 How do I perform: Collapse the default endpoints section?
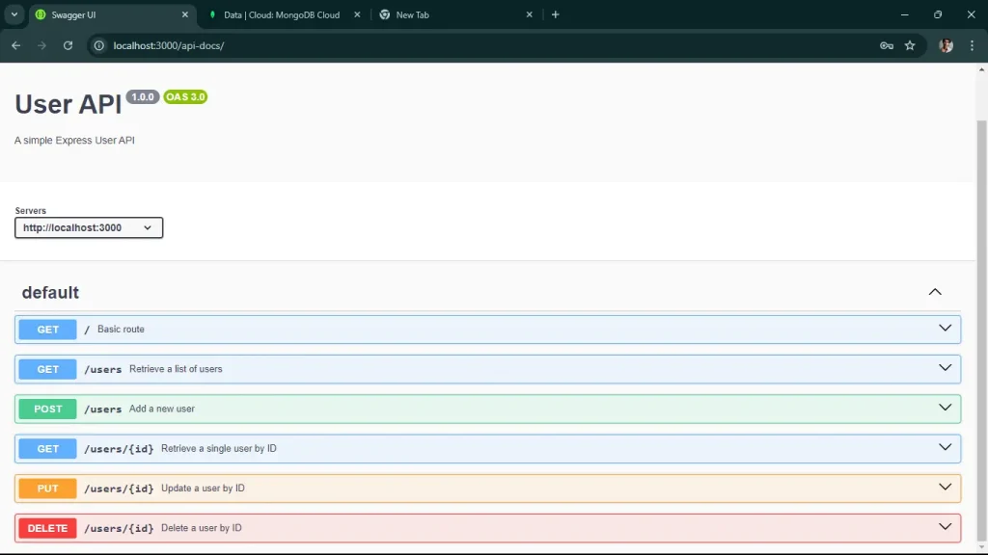[934, 291]
